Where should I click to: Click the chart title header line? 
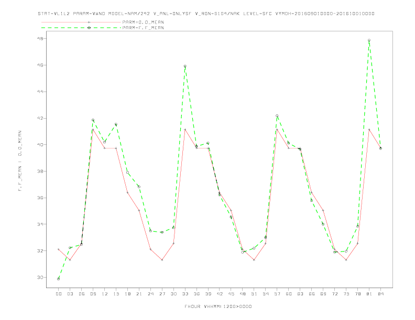tap(206, 14)
